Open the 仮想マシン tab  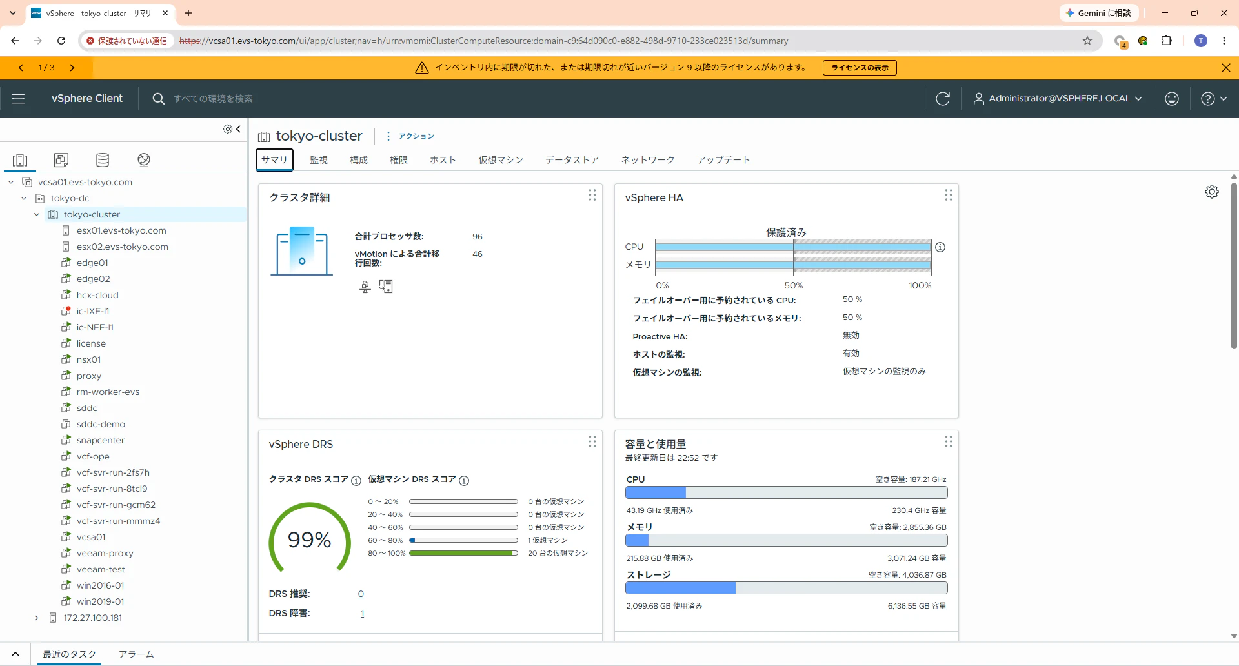point(501,160)
